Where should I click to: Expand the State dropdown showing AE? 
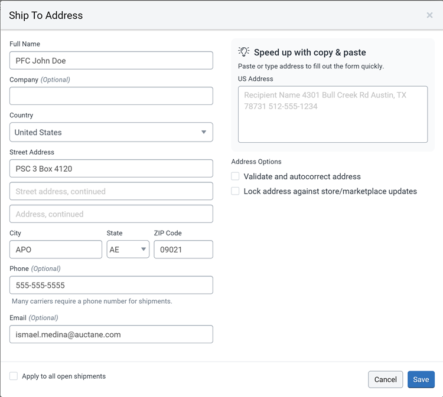point(128,250)
